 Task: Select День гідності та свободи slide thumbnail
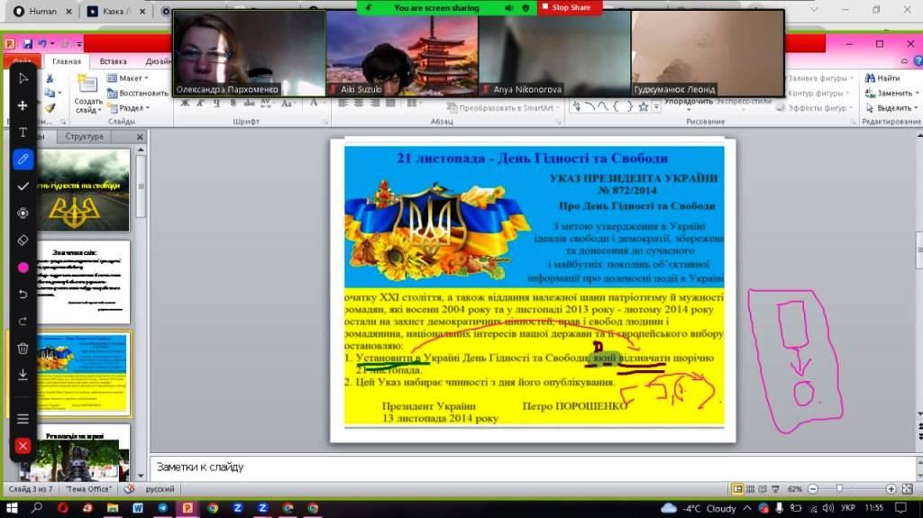coord(83,189)
